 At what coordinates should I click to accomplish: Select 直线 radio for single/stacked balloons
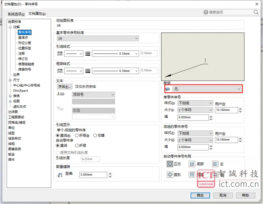[58, 135]
